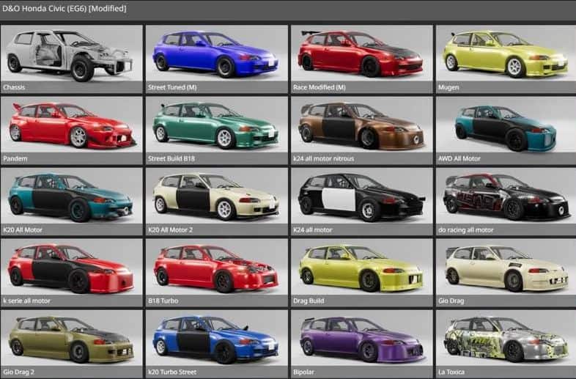Select AWD All Motor configuration
Screen dimensions: 576x379
click(x=506, y=127)
